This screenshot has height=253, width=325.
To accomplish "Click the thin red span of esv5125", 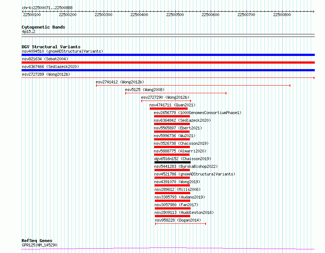I will tap(176, 93).
